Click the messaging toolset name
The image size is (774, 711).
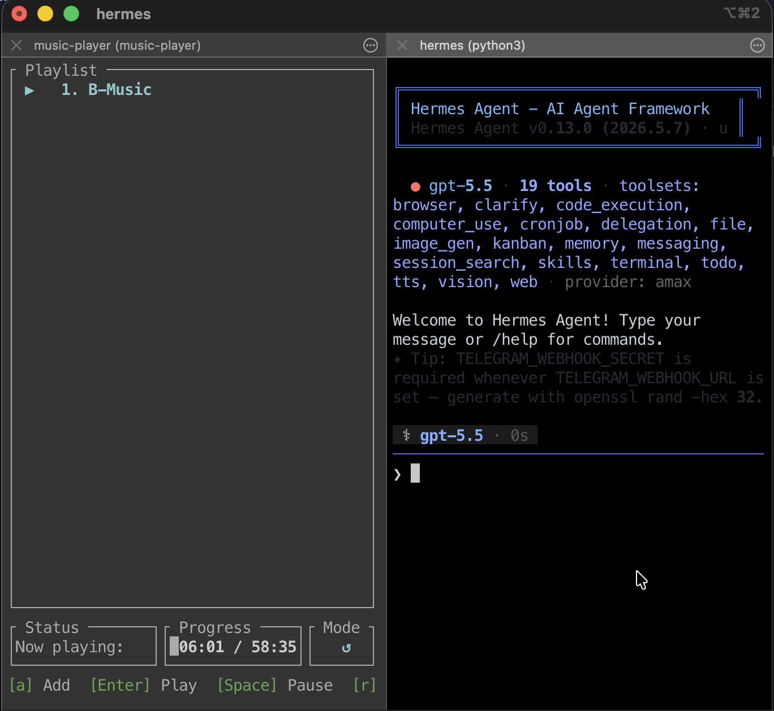pos(678,244)
